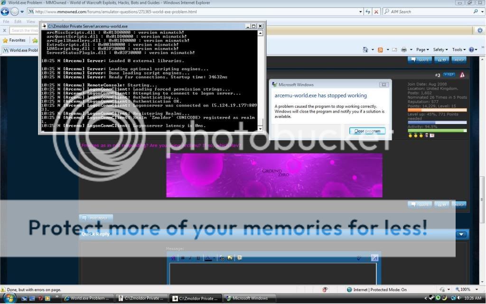Open the post #3 permalink
This screenshot has width=486, height=304.
pos(437,75)
